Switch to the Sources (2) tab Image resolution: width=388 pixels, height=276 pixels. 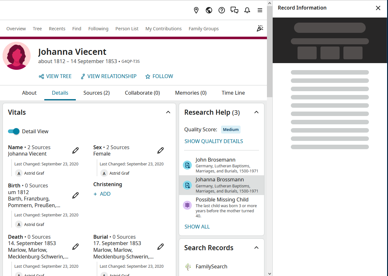pyautogui.click(x=97, y=93)
